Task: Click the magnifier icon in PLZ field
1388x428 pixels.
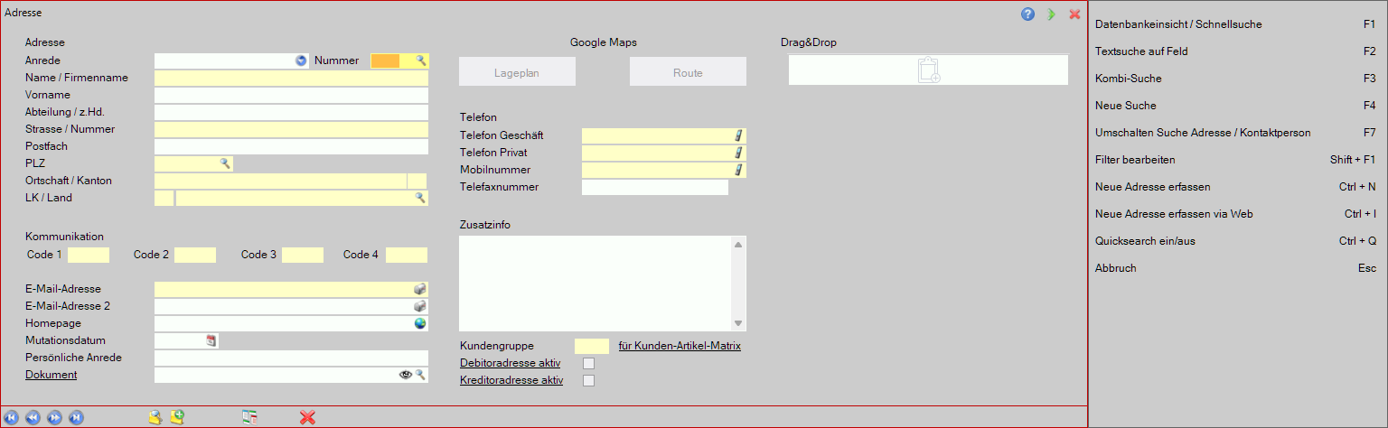Action: point(225,163)
